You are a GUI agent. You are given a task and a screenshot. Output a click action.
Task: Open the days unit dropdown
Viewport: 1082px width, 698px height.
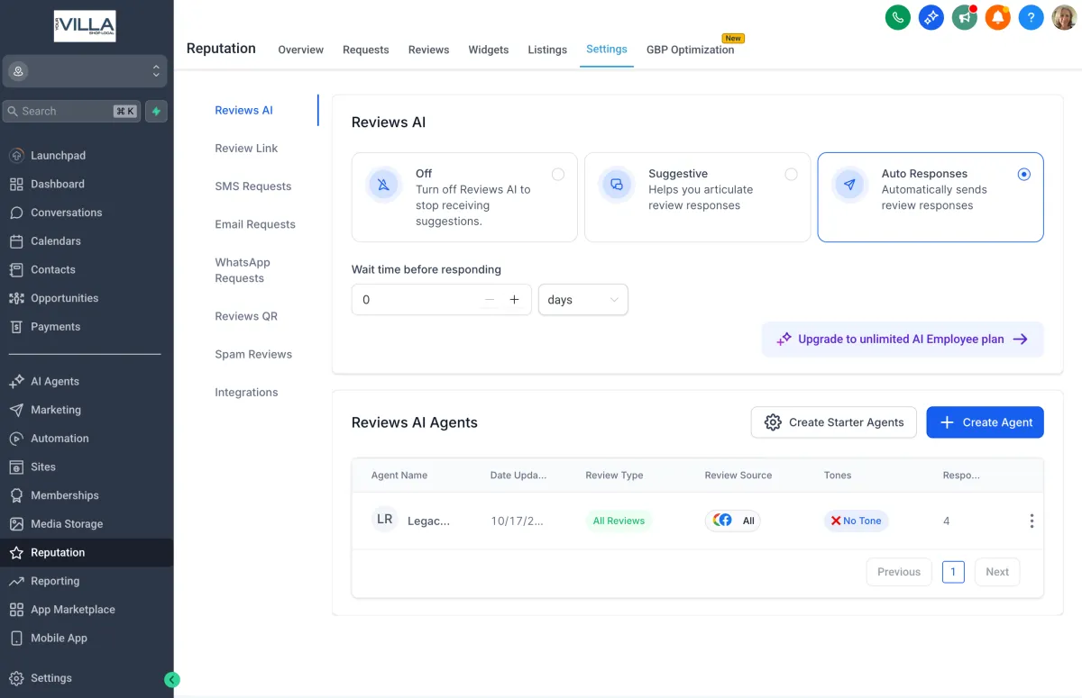click(582, 300)
